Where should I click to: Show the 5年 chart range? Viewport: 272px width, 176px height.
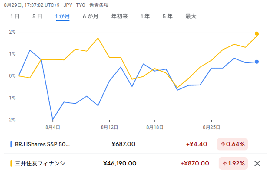click(168, 16)
